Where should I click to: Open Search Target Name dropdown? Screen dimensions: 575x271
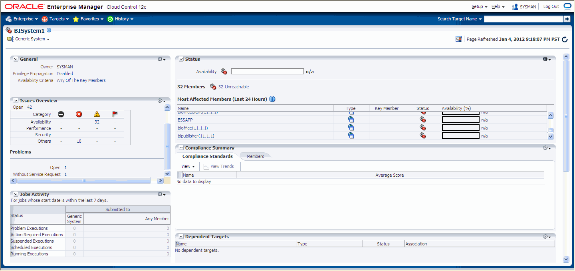pyautogui.click(x=460, y=19)
